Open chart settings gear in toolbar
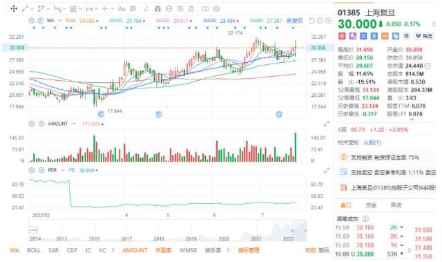This screenshot has height=262, width=442. coord(216,9)
